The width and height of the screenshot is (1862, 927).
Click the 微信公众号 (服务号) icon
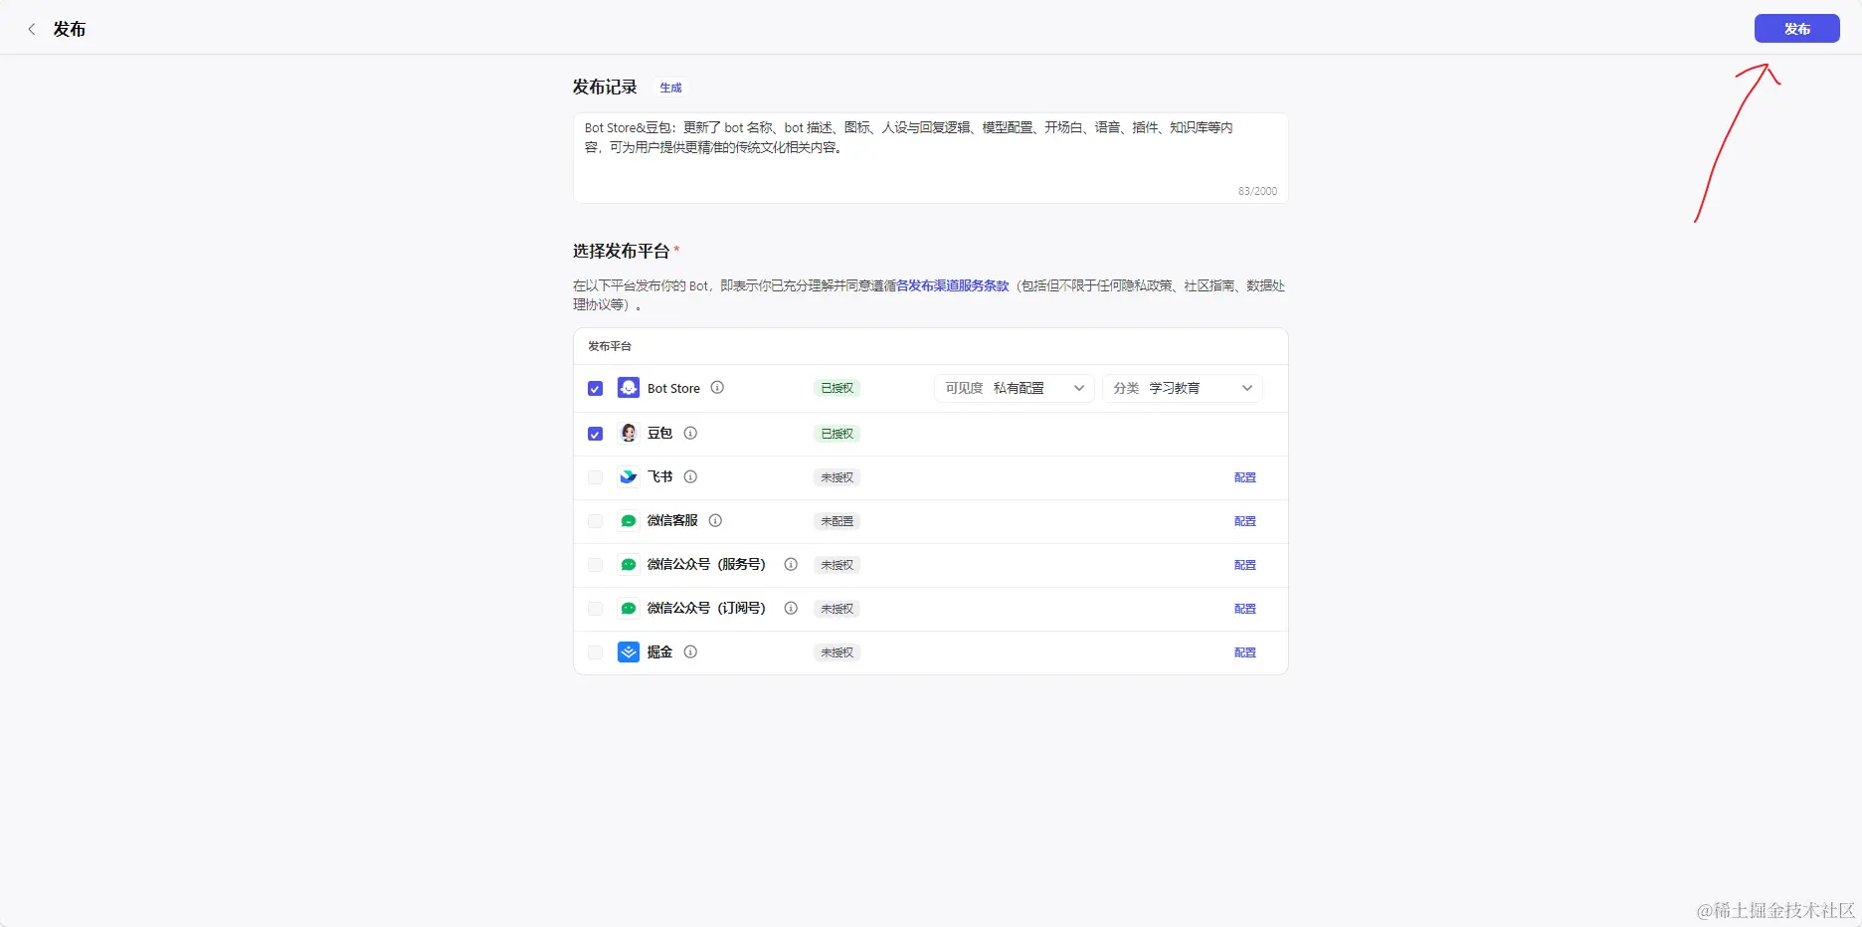629,564
